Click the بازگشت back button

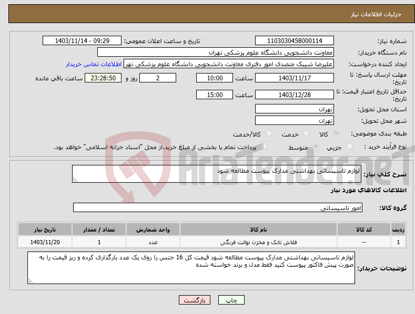(195, 300)
